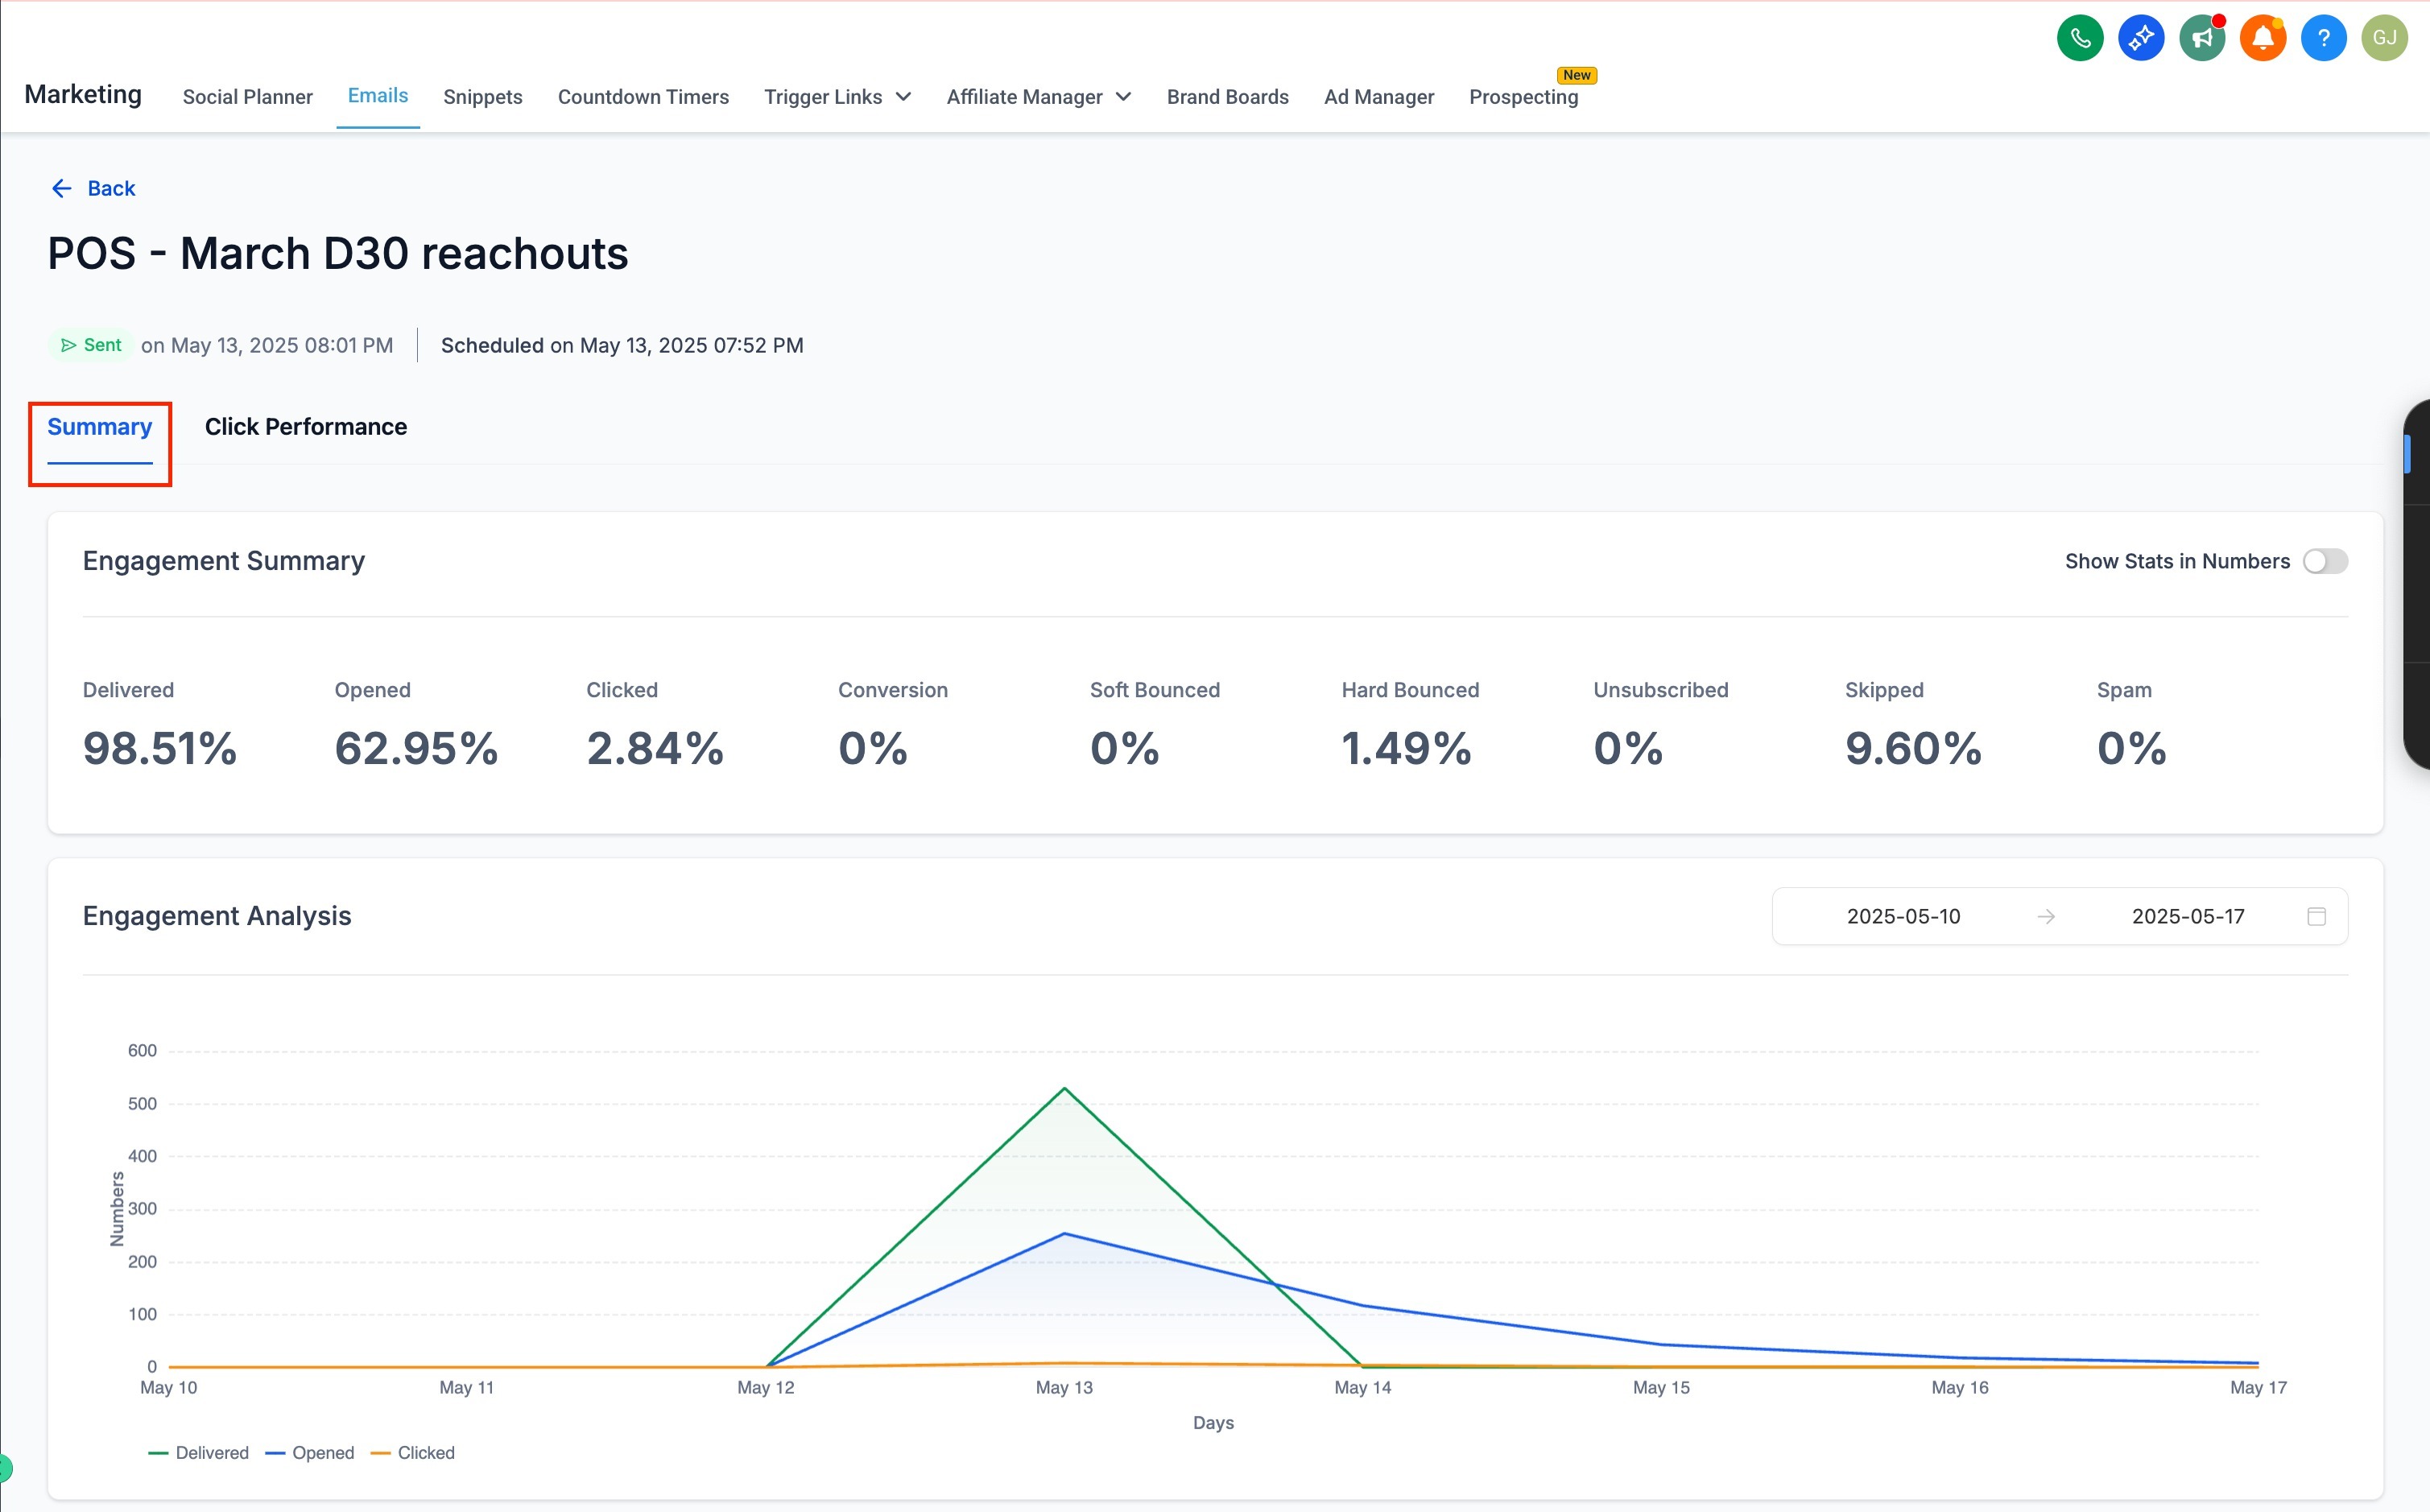This screenshot has width=2430, height=1512.
Task: Open the blue AI sparkle assistant icon
Action: [2141, 38]
